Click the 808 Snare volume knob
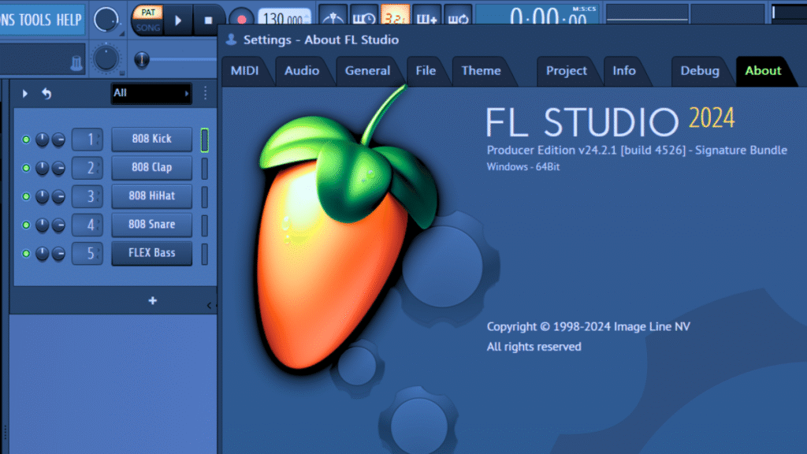Viewport: 807px width, 454px height. 58,225
